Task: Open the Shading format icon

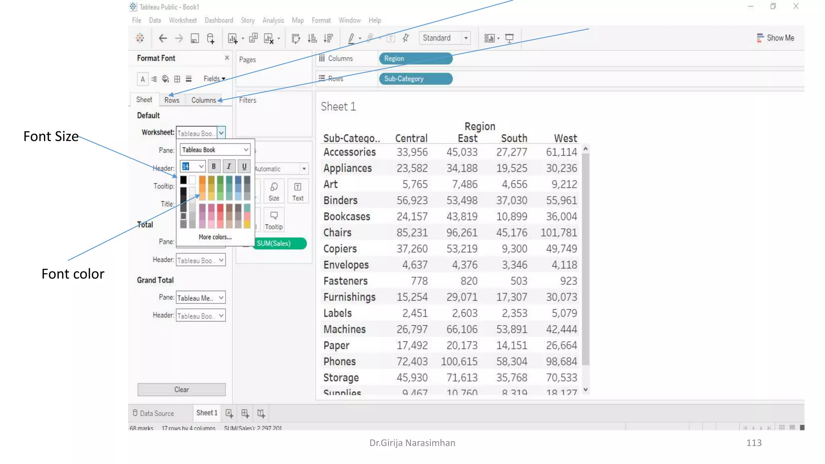Action: click(x=165, y=79)
